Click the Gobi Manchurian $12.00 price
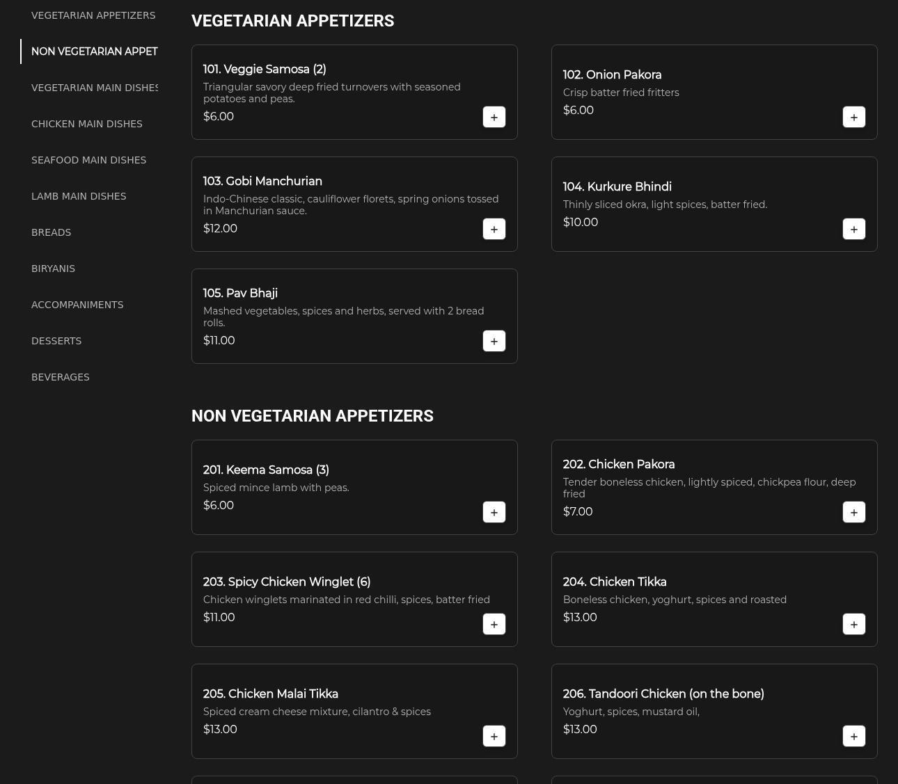The image size is (898, 784). coord(220,229)
